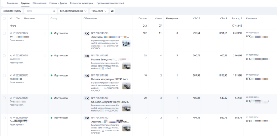The image size is (277, 136).
Task: Click the CPC, ₽ column header
Action: [x=197, y=18]
